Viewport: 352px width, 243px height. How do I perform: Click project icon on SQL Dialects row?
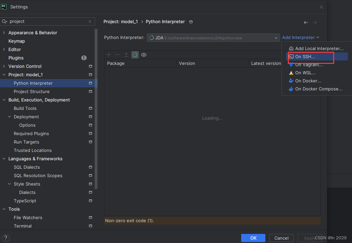tap(90, 167)
